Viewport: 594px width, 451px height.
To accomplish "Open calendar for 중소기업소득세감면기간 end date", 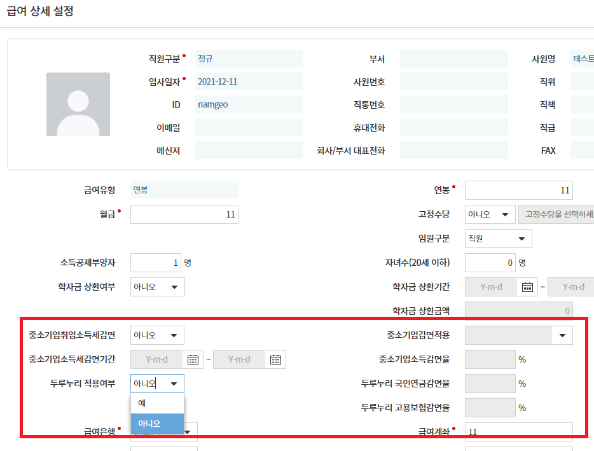I will click(275, 359).
